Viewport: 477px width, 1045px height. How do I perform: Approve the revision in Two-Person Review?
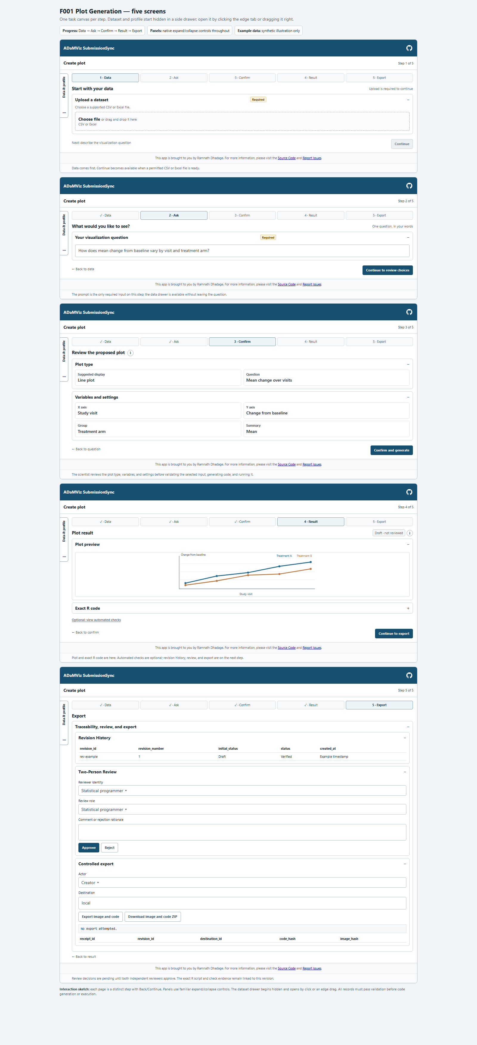coord(89,848)
